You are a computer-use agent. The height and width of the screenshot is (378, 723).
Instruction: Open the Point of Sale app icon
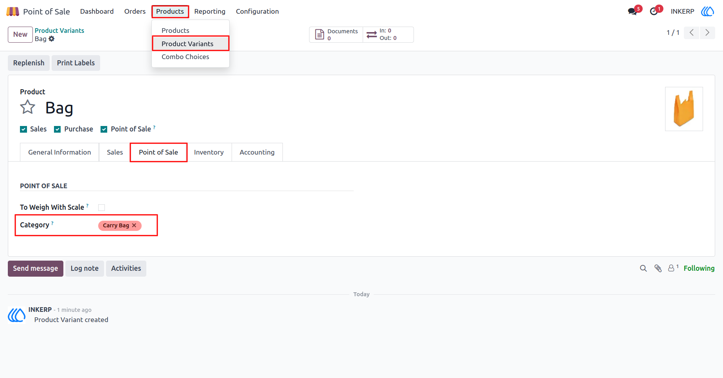(x=13, y=11)
